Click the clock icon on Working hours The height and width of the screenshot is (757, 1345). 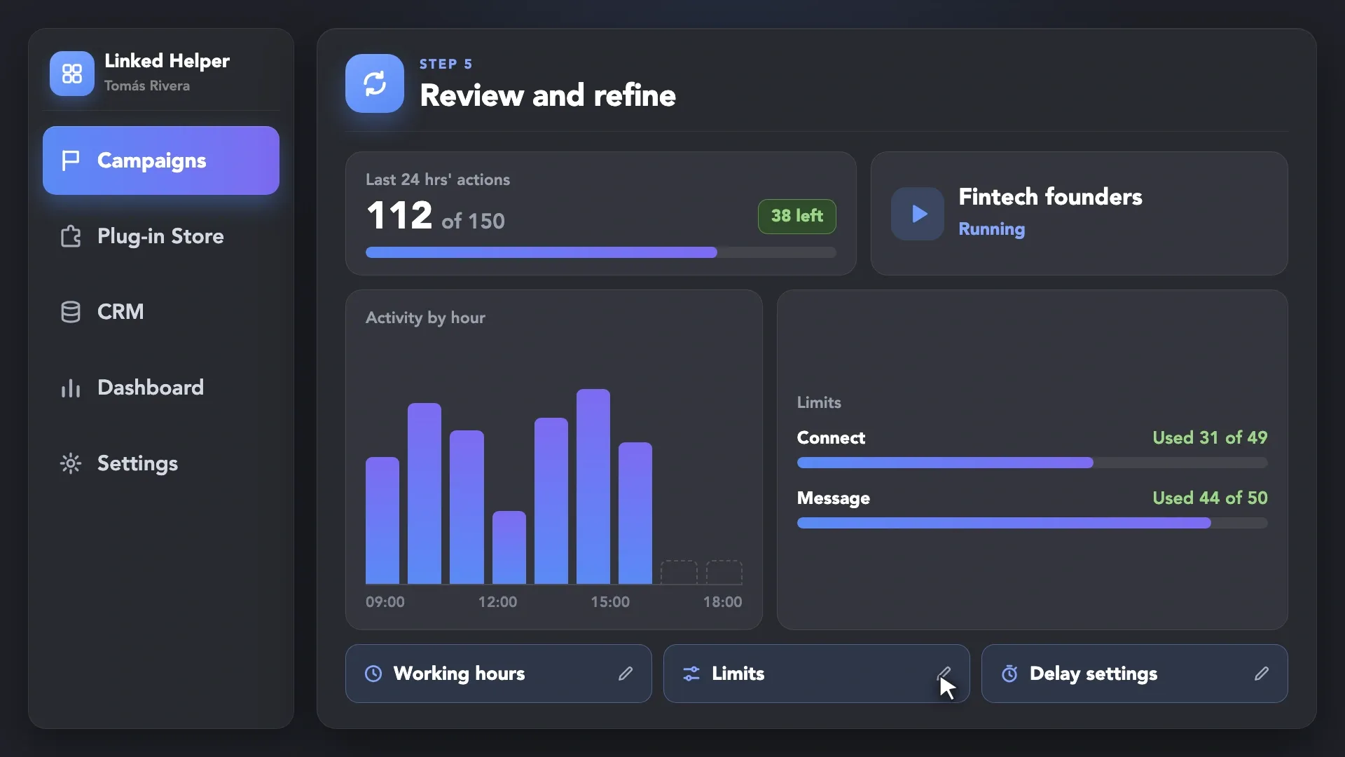tap(373, 674)
